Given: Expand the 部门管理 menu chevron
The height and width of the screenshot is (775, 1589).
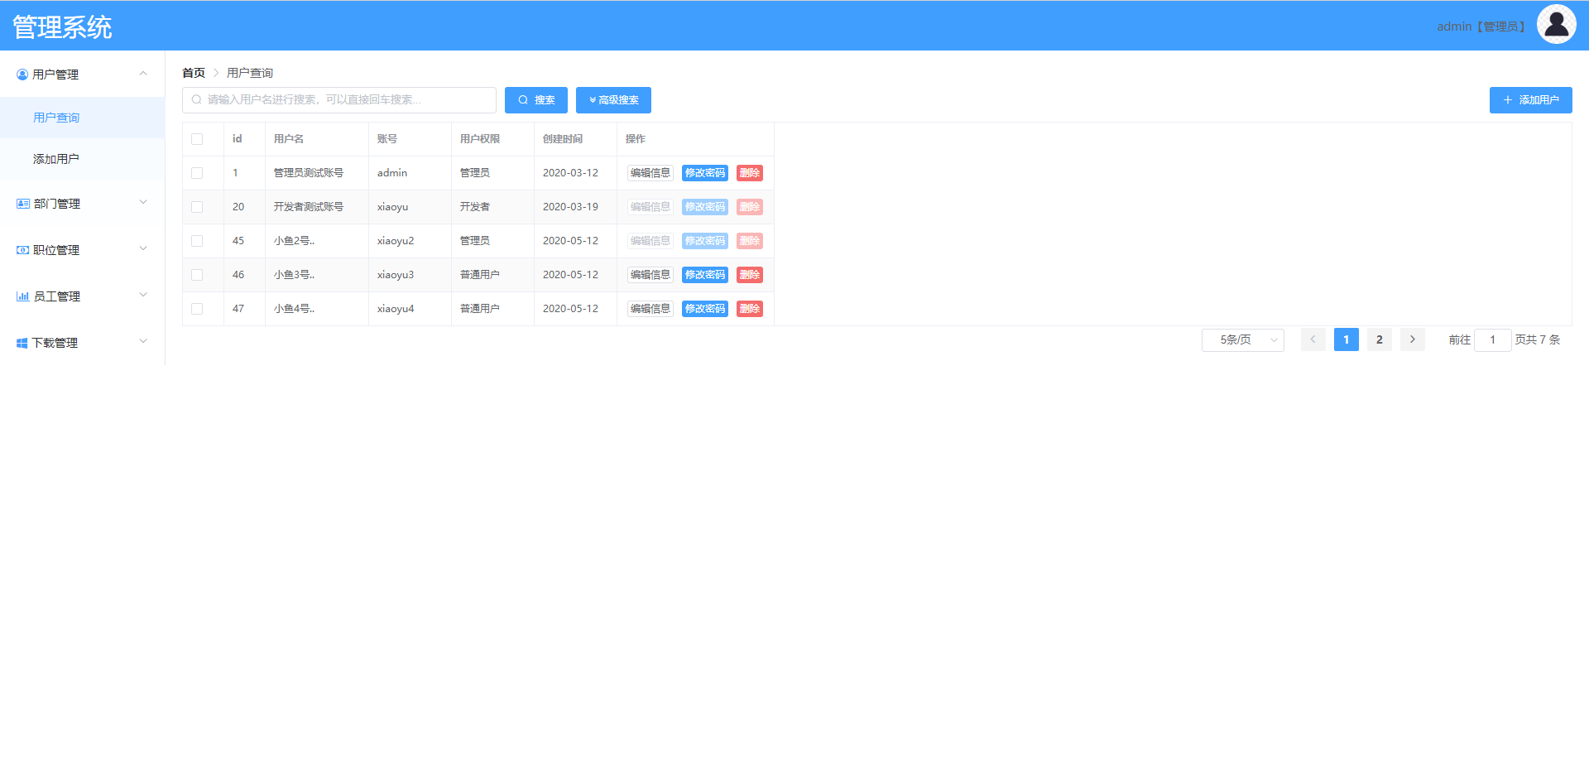Looking at the screenshot, I should tap(143, 203).
